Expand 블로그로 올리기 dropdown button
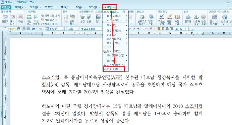Image resolution: width=232 pixels, height=125 pixels. point(142,23)
